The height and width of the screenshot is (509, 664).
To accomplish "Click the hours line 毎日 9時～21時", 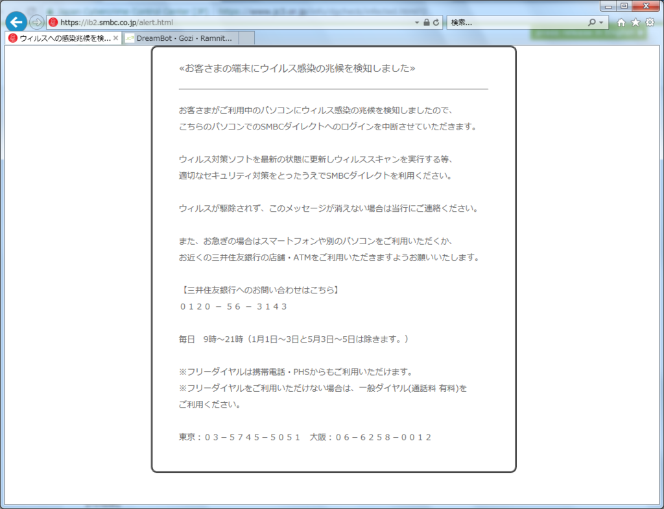I will [x=294, y=339].
